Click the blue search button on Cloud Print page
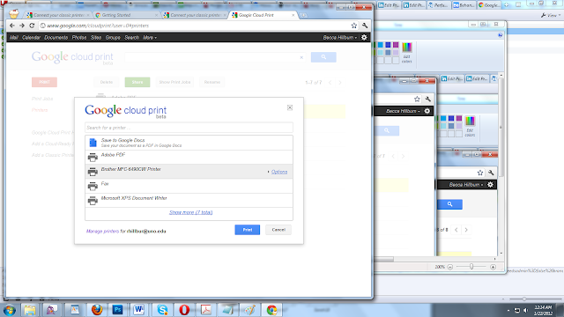Viewport: 564px width, 317px height. [323, 57]
